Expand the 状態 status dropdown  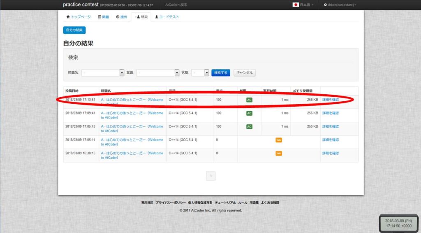click(207, 73)
